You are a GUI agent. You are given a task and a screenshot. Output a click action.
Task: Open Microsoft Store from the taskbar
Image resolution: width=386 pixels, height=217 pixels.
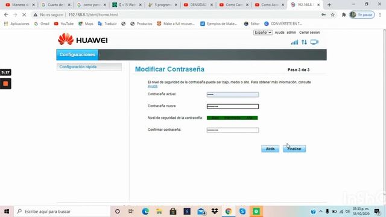tap(173, 212)
